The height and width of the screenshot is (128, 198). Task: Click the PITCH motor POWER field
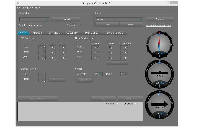pos(95,53)
